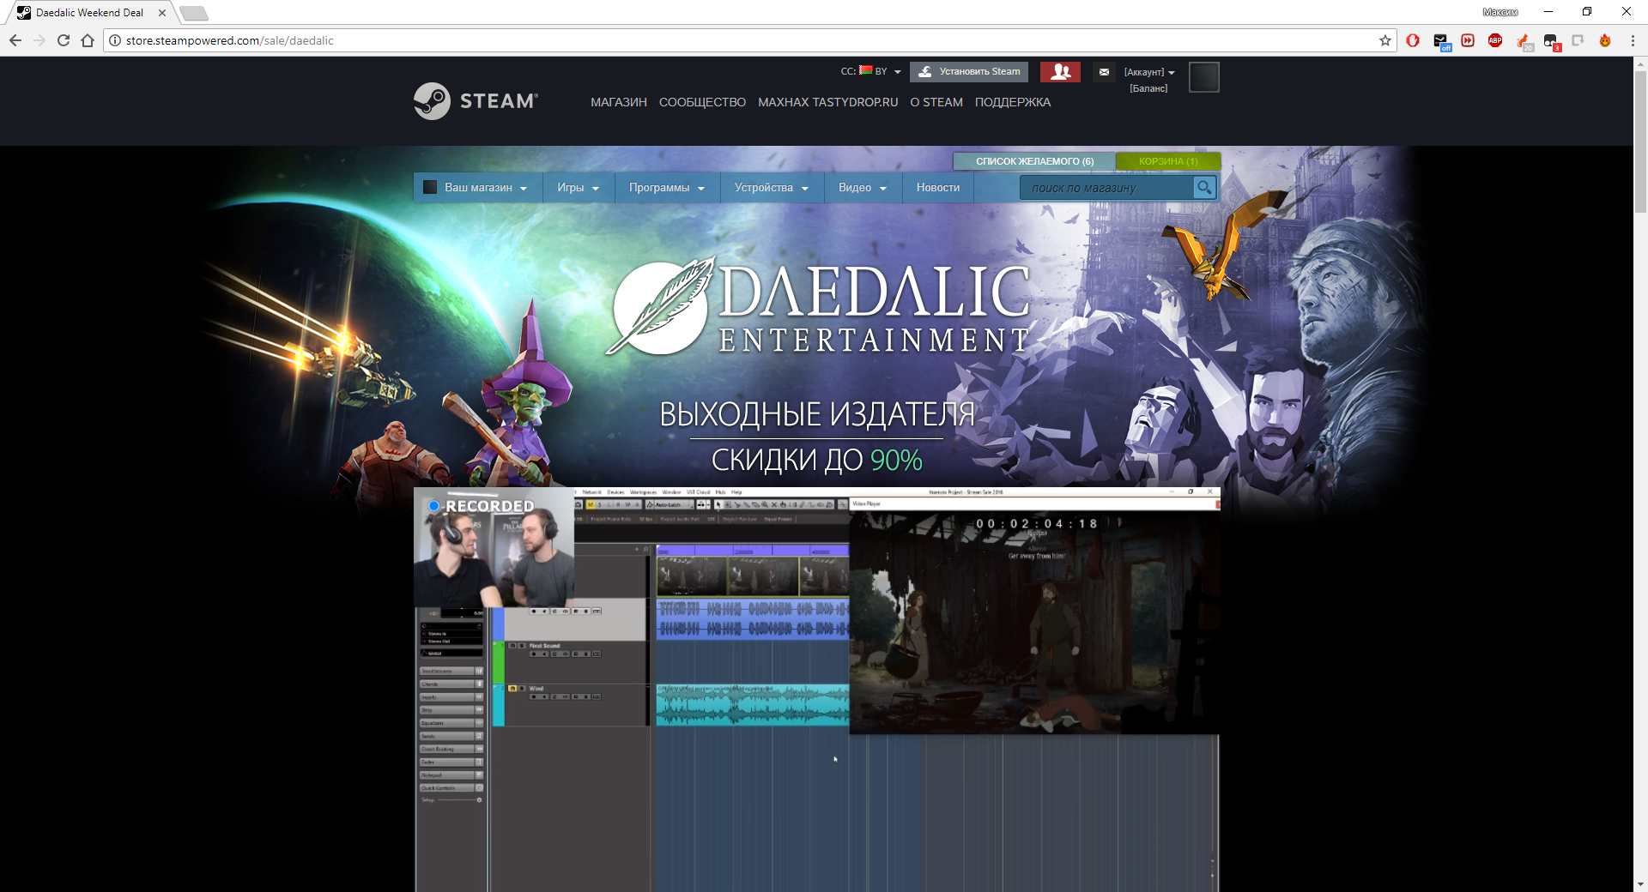
Task: Open the ПОДДЕРЖКА page
Action: pos(1013,102)
